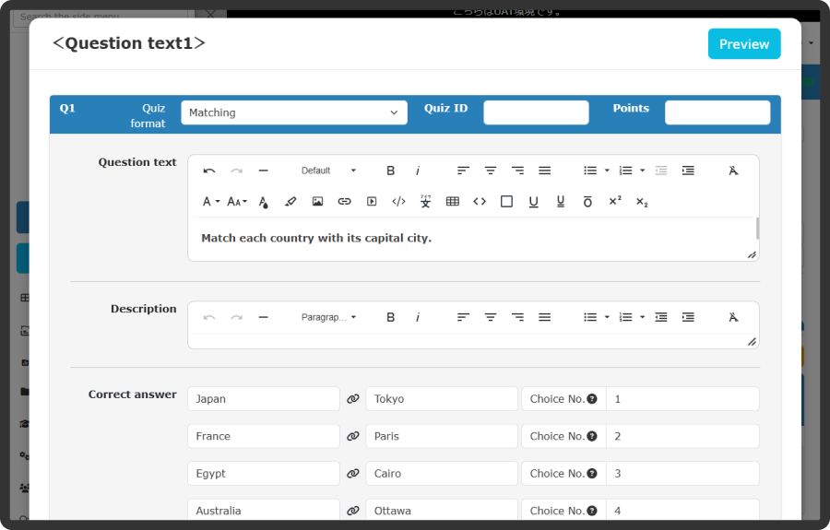The image size is (830, 530).
Task: Expand bulleted list options in Question text
Action: coord(607,171)
